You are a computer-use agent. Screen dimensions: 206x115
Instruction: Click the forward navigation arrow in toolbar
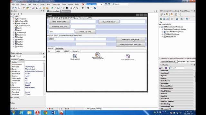[88, 8]
